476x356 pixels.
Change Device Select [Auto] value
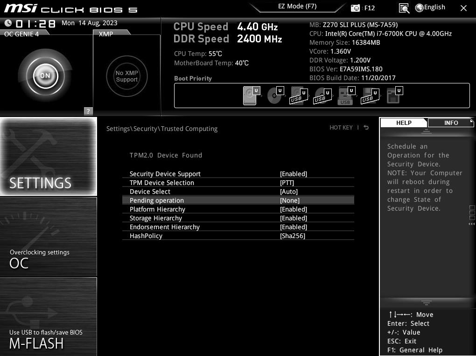pos(289,192)
